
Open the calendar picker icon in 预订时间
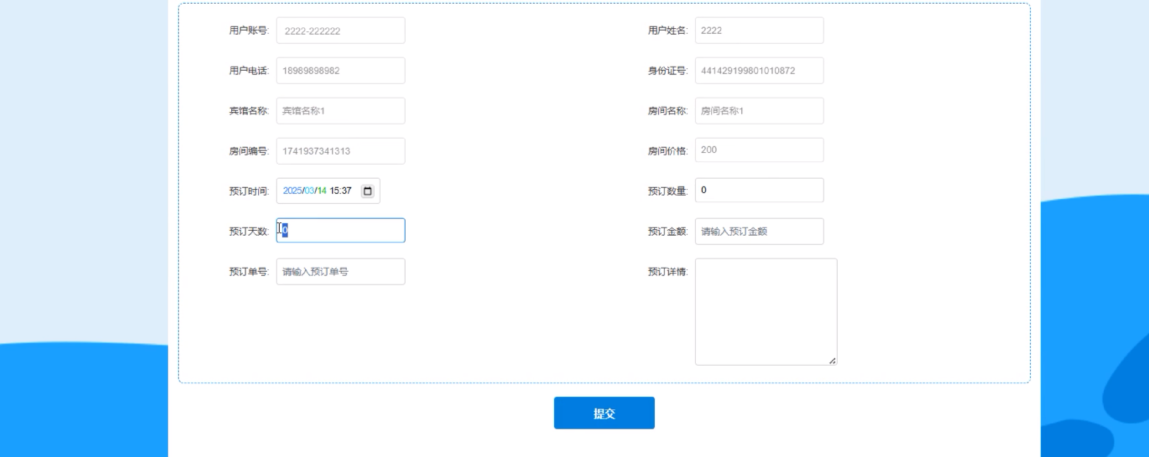tap(367, 191)
